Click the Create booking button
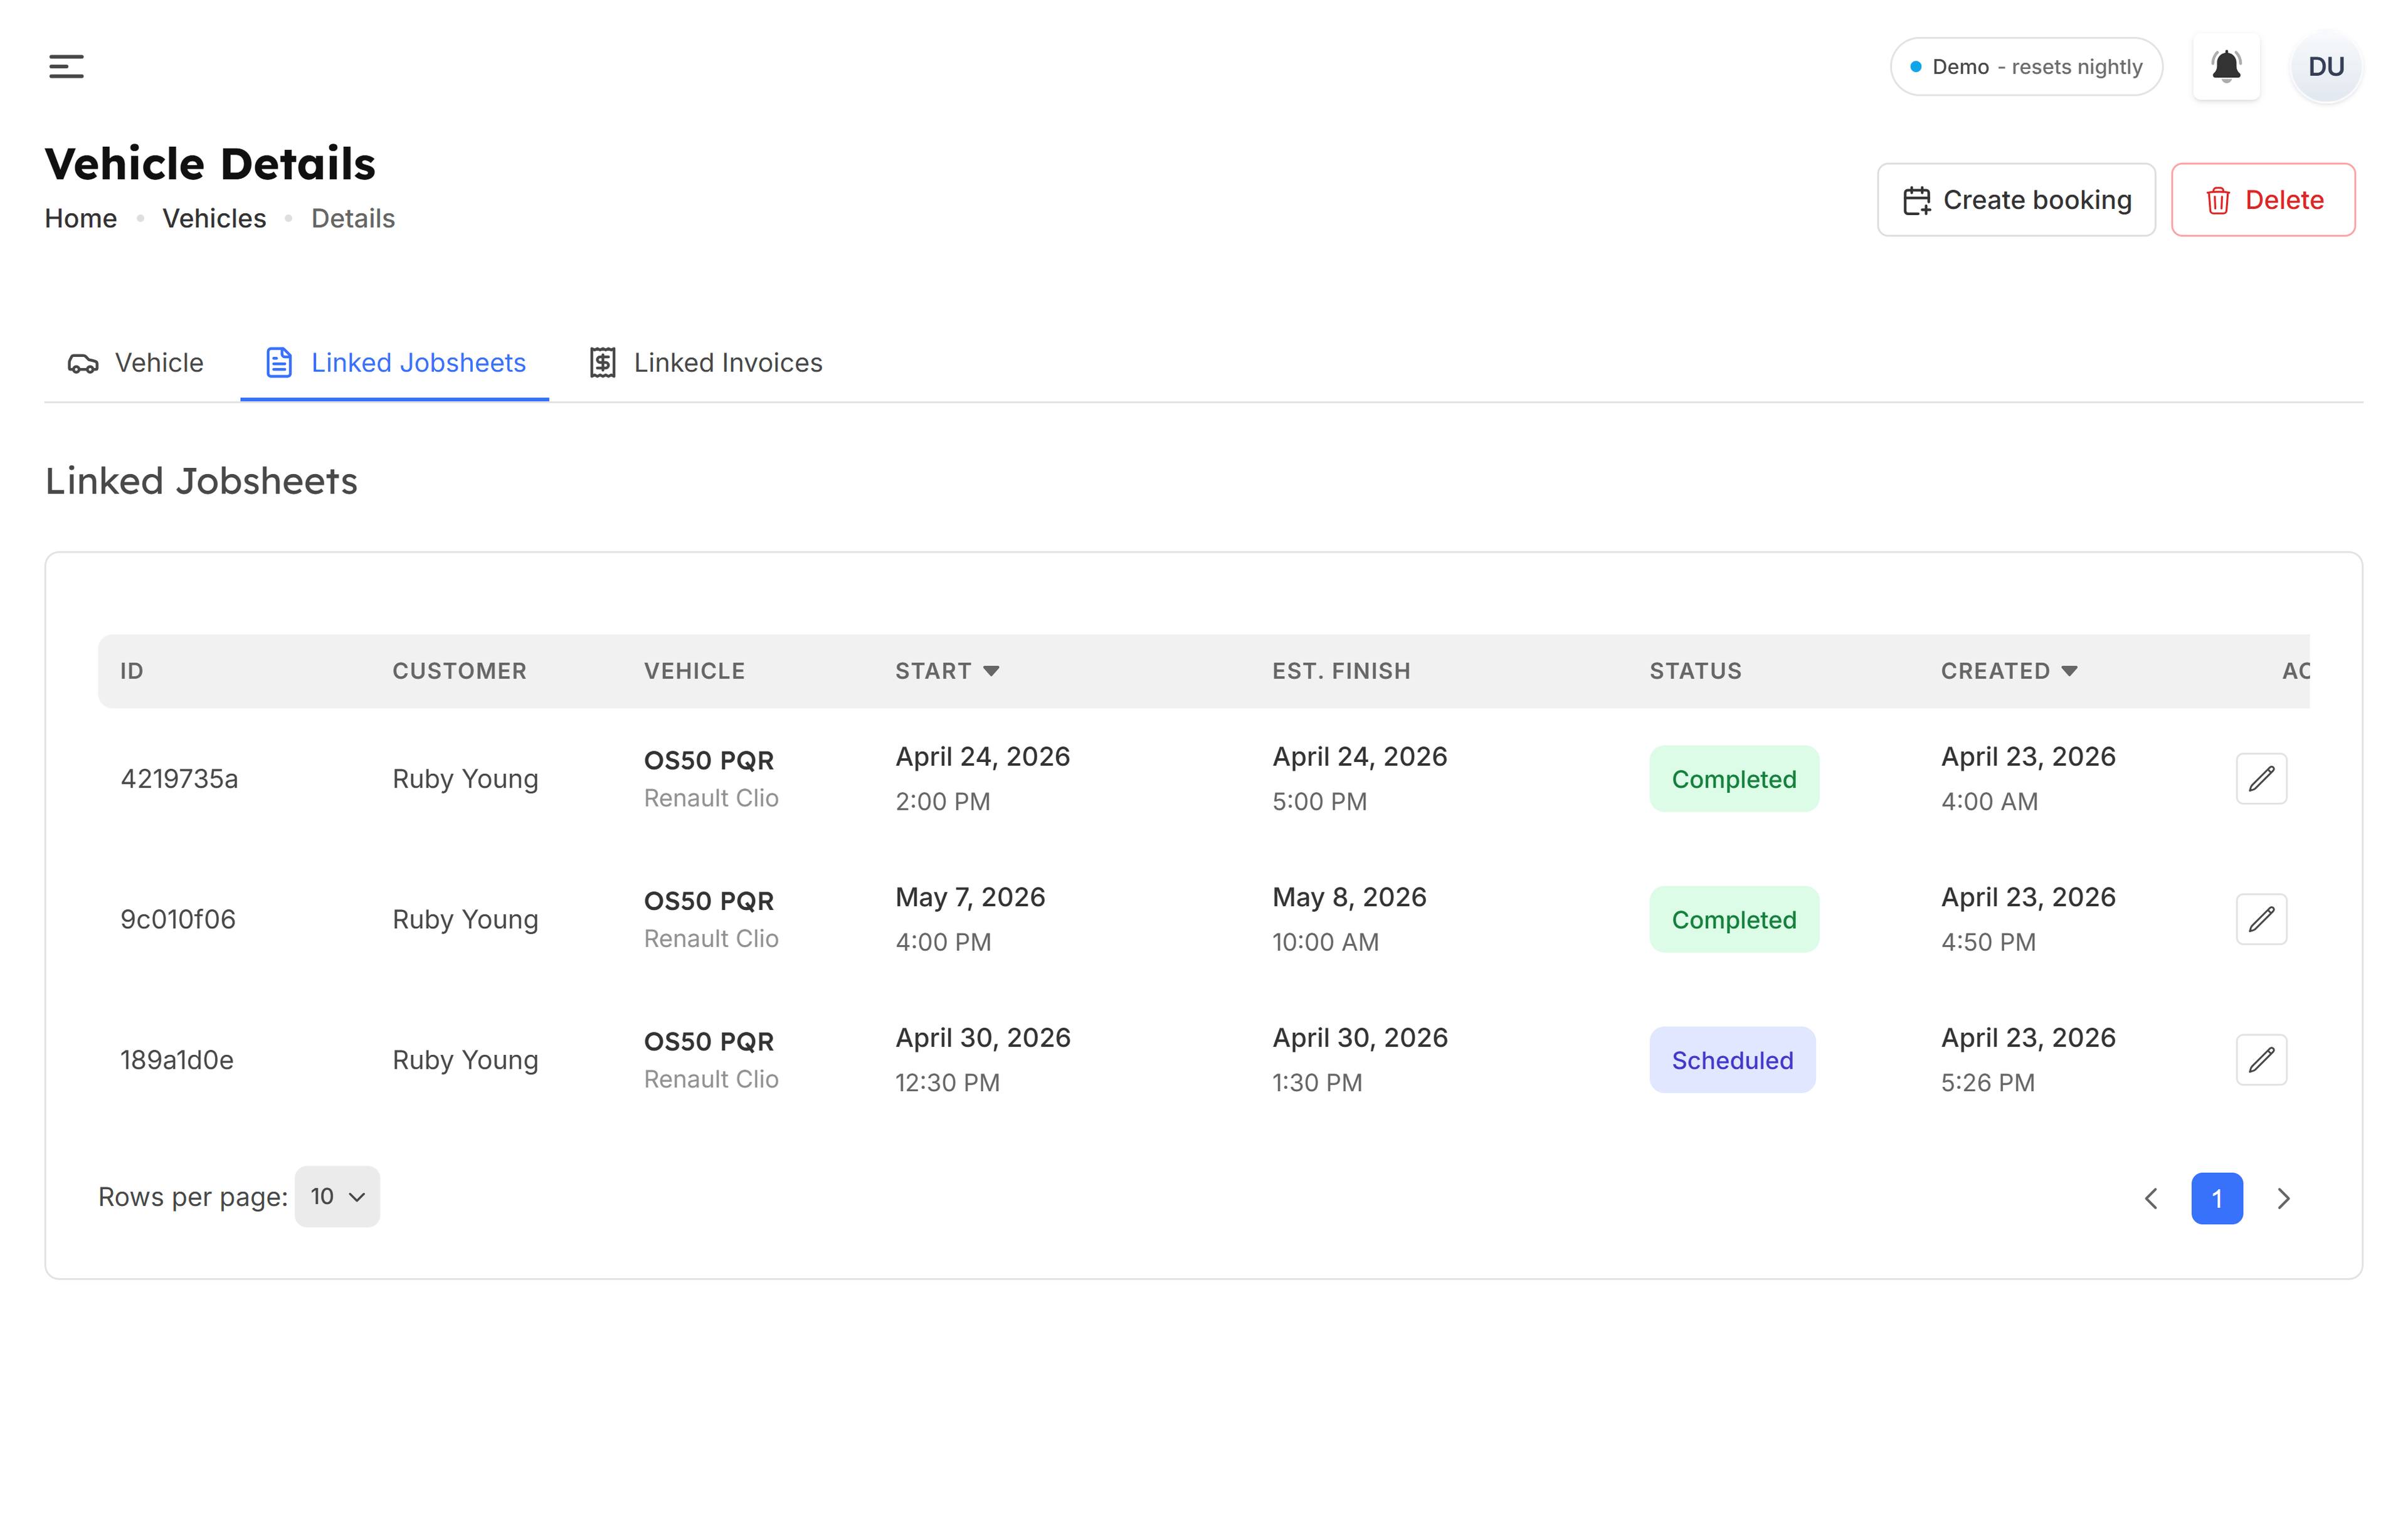Image resolution: width=2408 pixels, height=1524 pixels. click(x=2016, y=200)
